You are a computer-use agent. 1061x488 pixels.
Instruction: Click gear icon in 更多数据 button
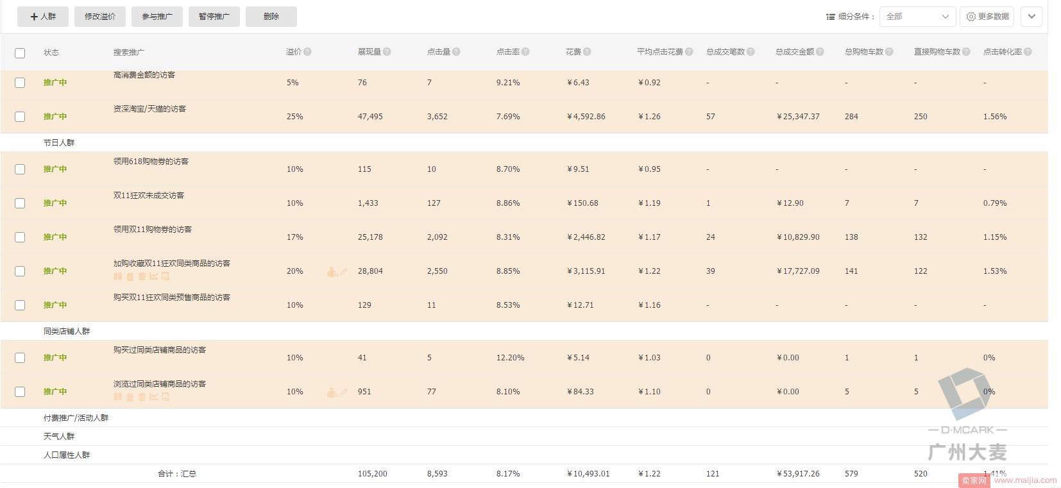(971, 17)
